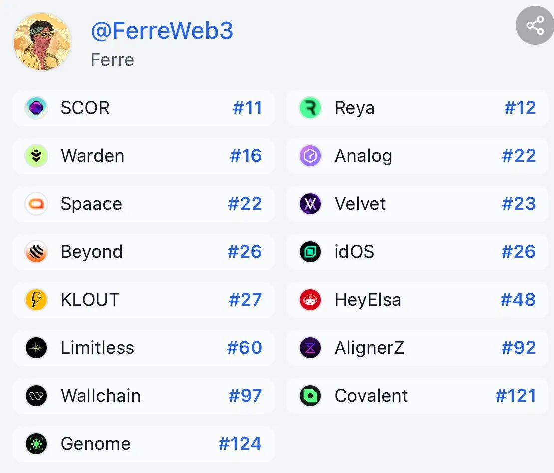Open the Limitless ranking row
Screen dimensions: 554x473
tap(144, 348)
